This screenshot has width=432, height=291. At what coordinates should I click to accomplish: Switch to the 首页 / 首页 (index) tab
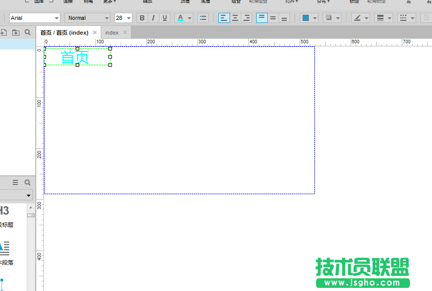click(64, 33)
